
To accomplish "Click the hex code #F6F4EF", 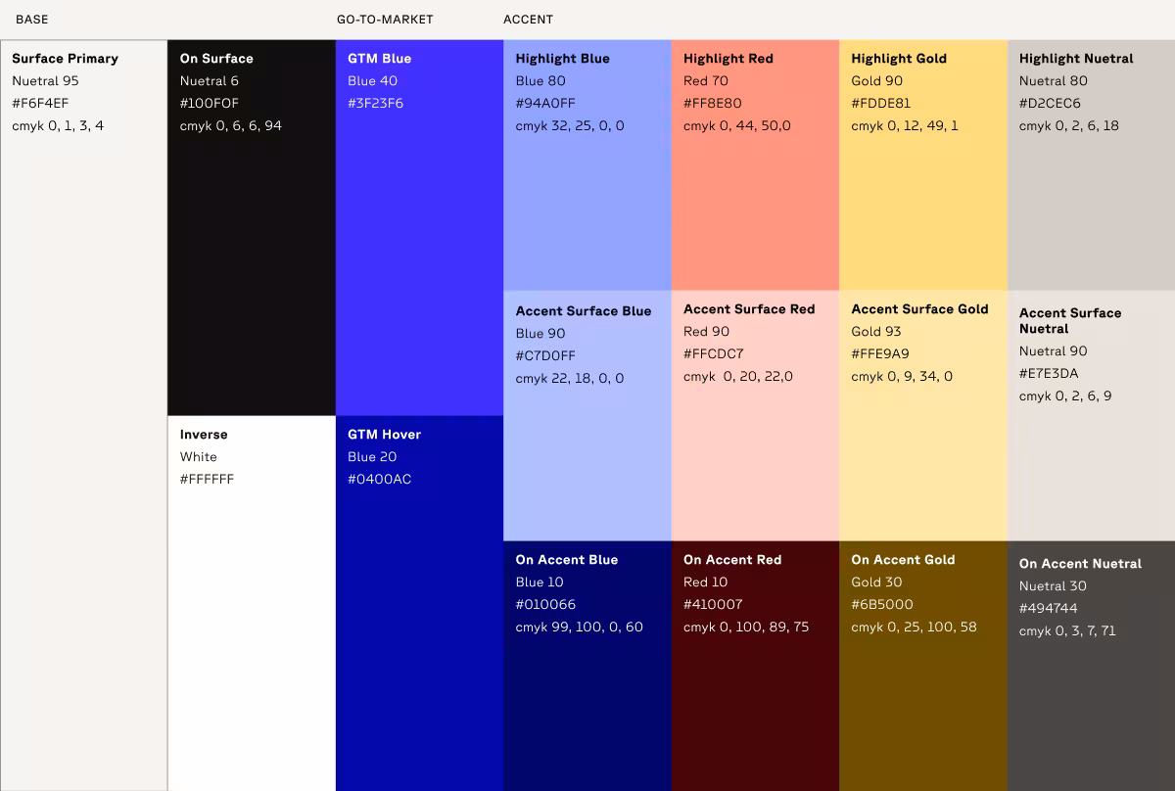I will (x=40, y=103).
